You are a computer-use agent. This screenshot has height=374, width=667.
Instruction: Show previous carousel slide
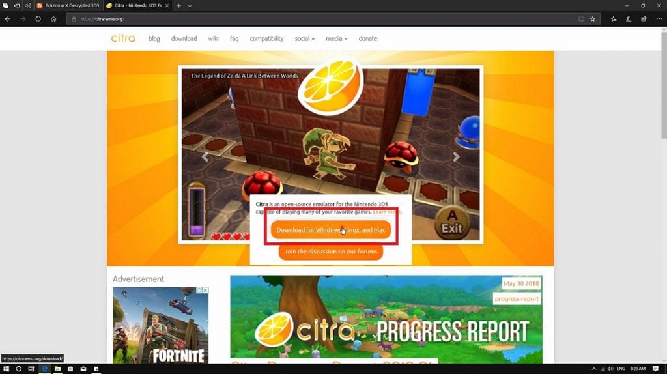coord(205,157)
